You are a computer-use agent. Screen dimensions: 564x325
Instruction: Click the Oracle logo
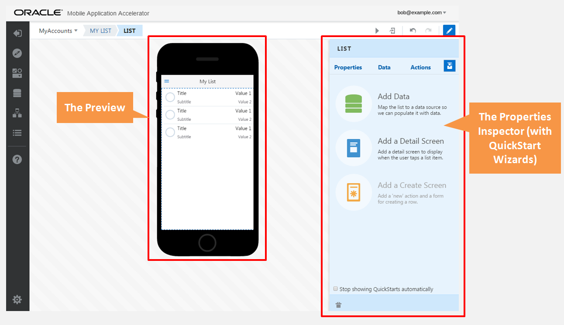point(38,13)
